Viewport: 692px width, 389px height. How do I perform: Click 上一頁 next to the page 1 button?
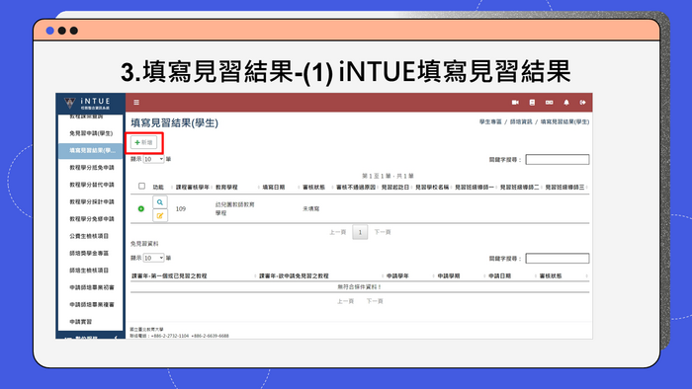pos(338,232)
